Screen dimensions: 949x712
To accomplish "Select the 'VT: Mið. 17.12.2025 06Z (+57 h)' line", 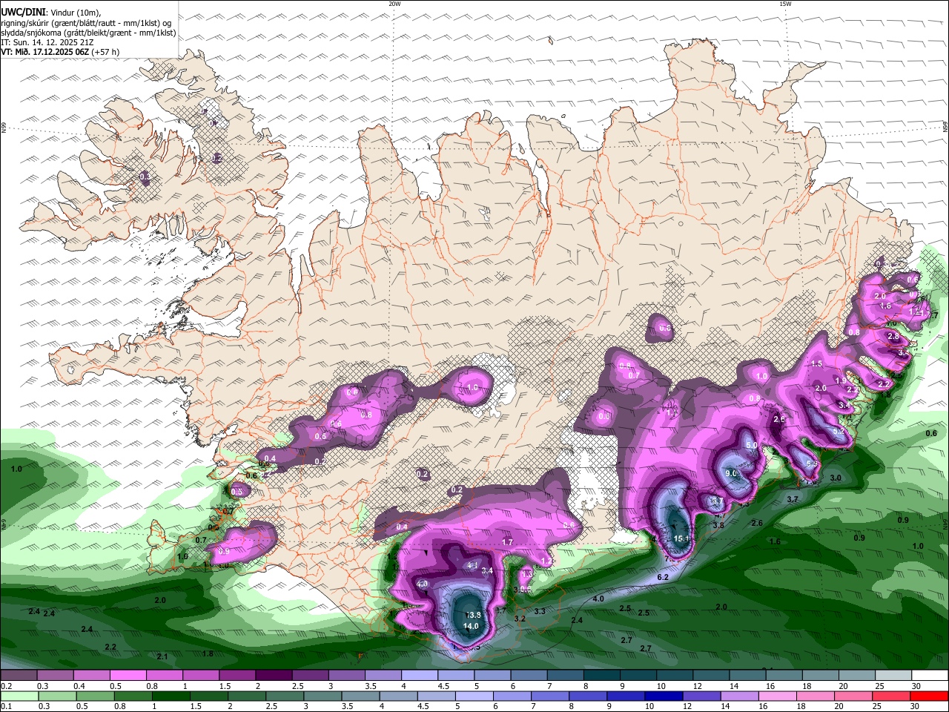I will pos(60,52).
